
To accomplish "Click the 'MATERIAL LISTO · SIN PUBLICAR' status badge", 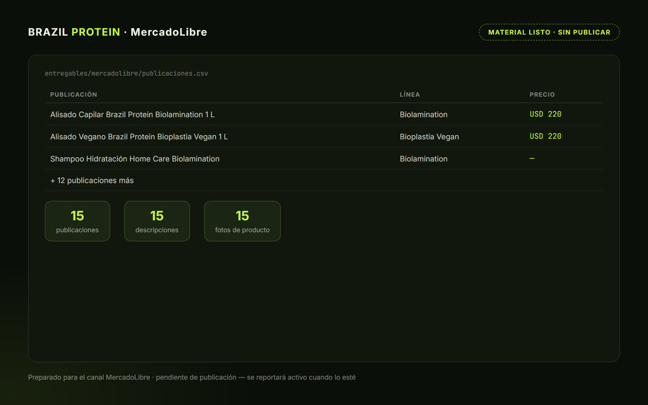I will pos(549,32).
